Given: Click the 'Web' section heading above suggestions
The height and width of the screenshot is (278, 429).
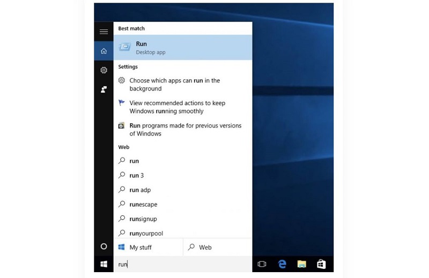Looking at the screenshot, I should (x=124, y=147).
